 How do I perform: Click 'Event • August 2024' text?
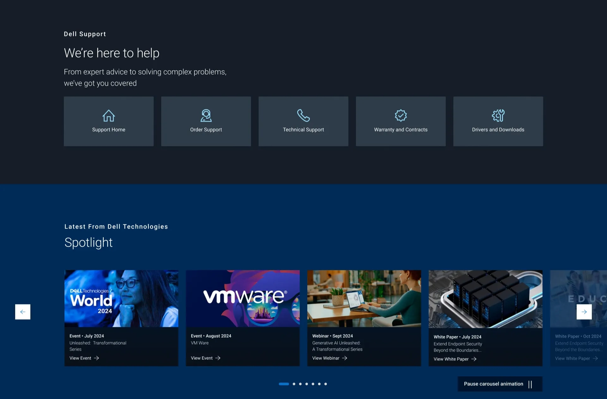pyautogui.click(x=211, y=336)
